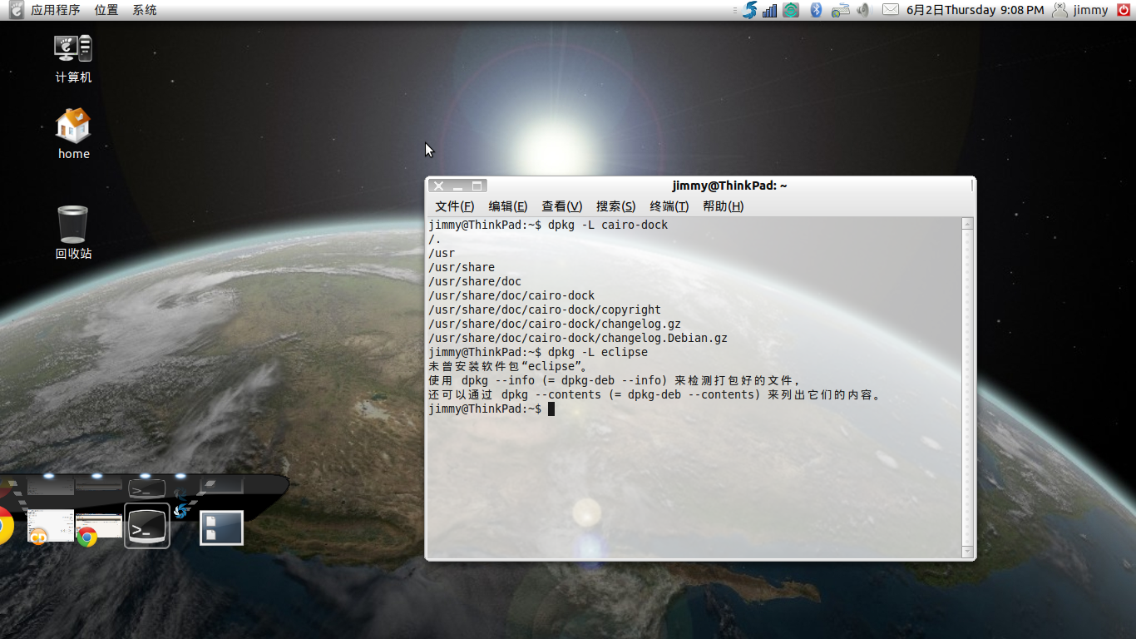
Task: Click the line starting '还可以通过 dpkg --contents'
Action: 654,394
